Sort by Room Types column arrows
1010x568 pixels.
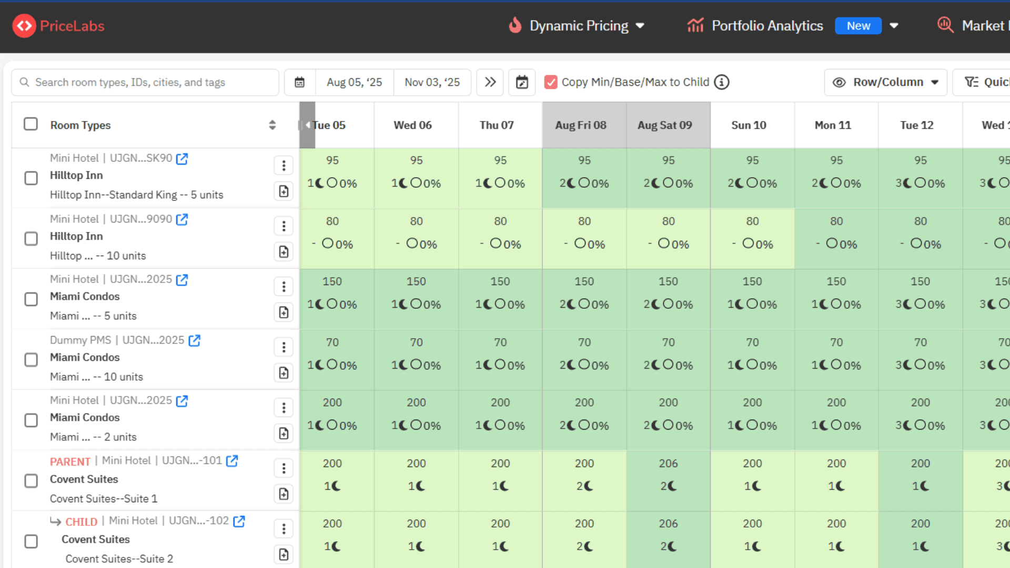(x=272, y=125)
